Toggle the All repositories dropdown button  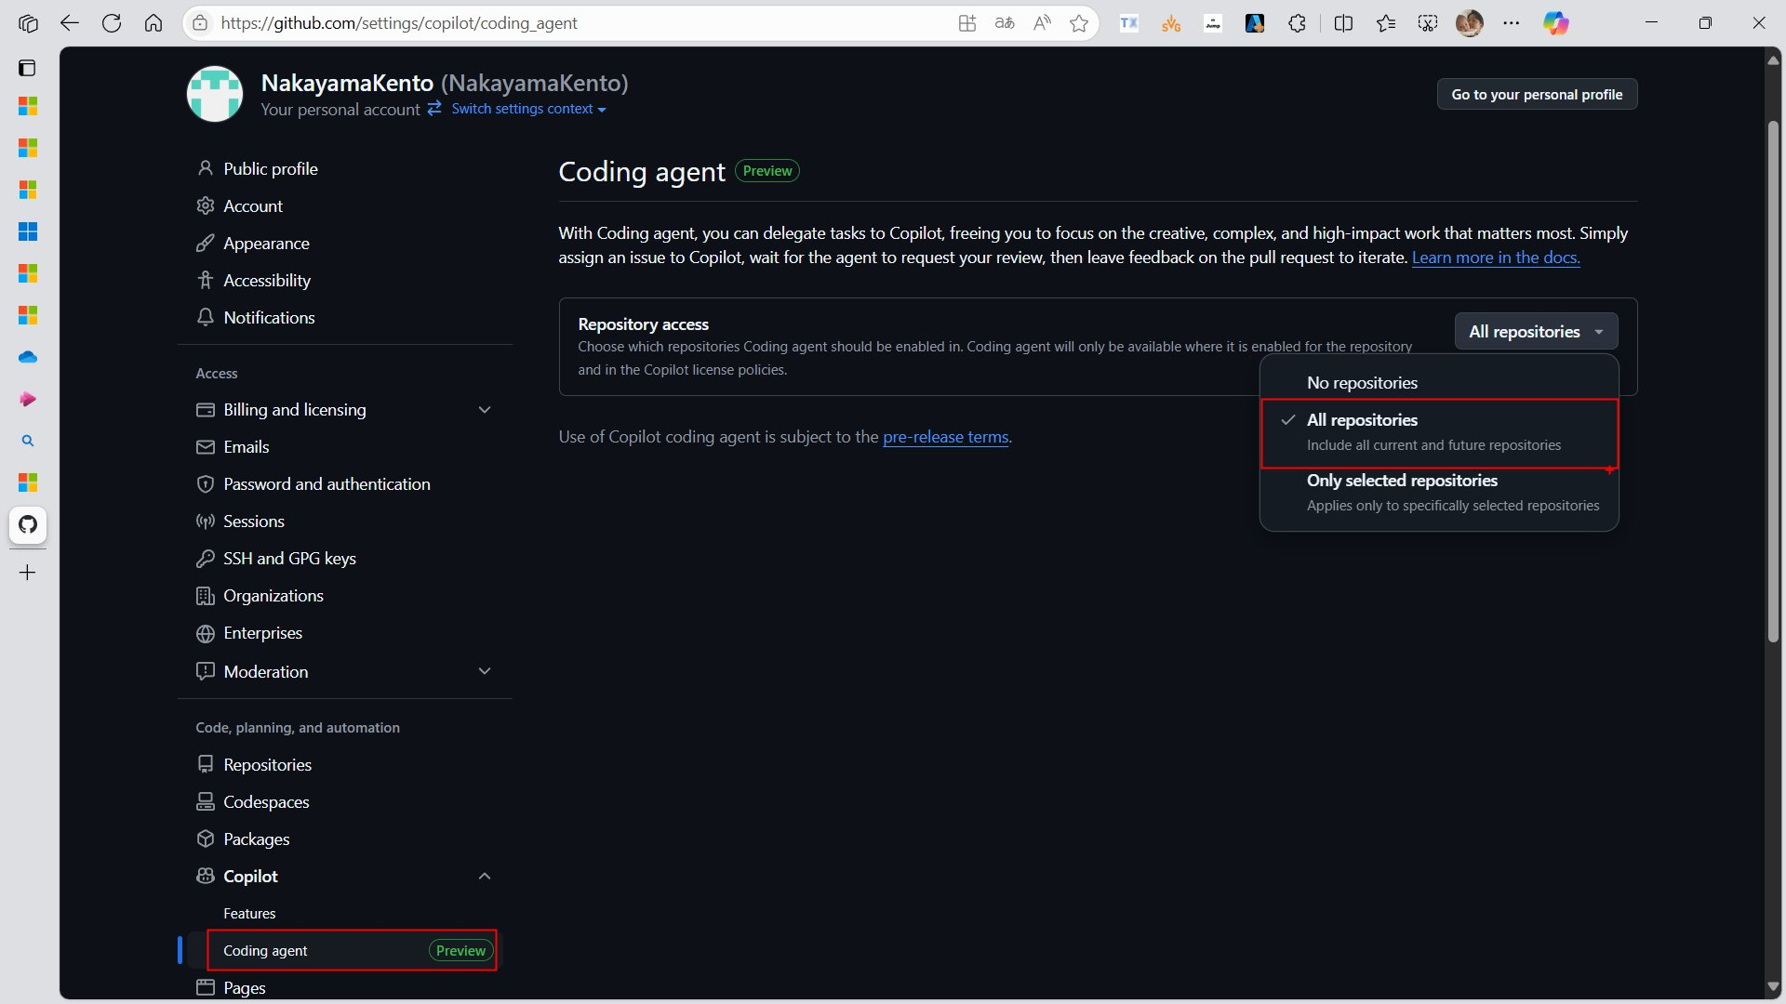[x=1536, y=332]
